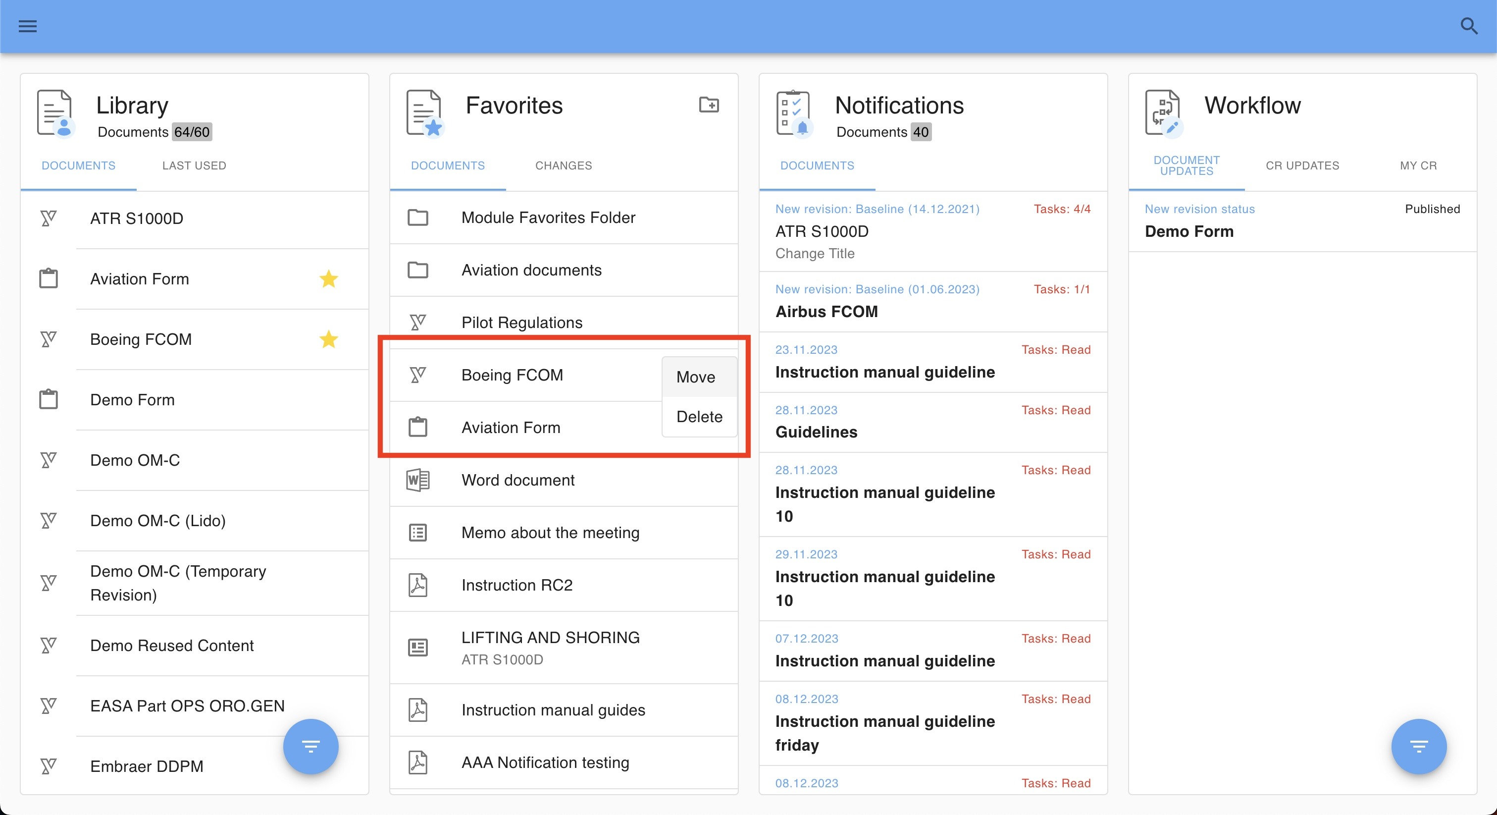Toggle the Boeing FCOM favorite star
1497x815 pixels.
point(328,339)
